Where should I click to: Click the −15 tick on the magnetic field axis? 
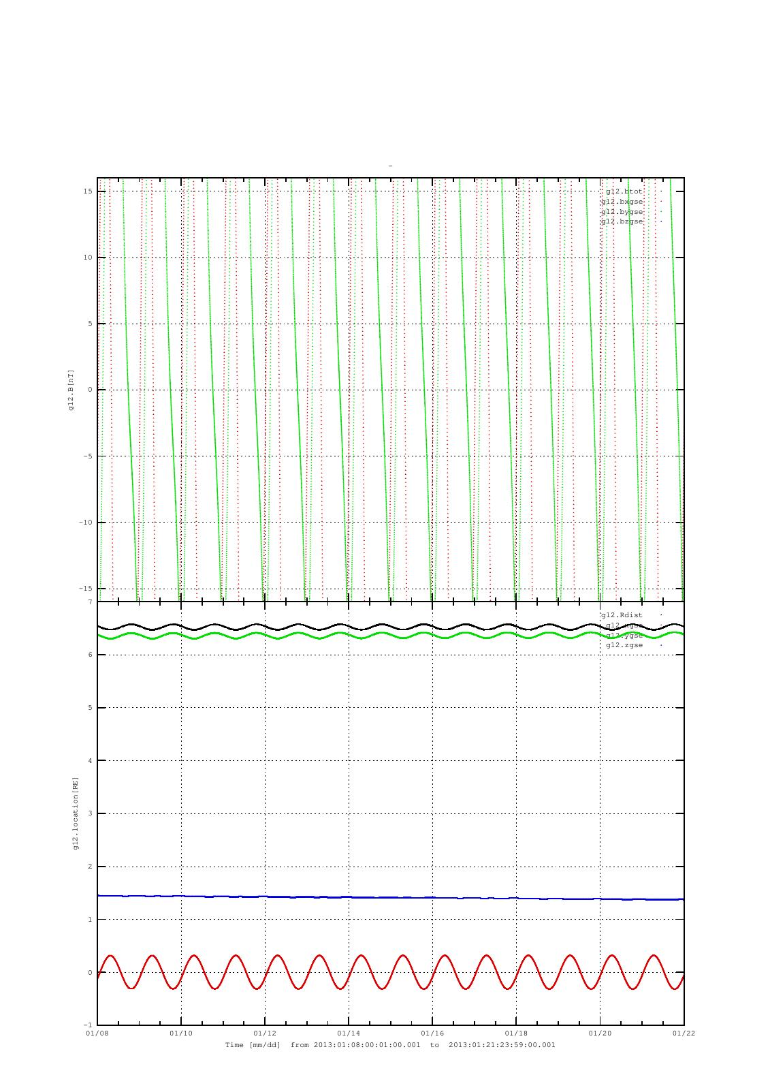click(86, 589)
